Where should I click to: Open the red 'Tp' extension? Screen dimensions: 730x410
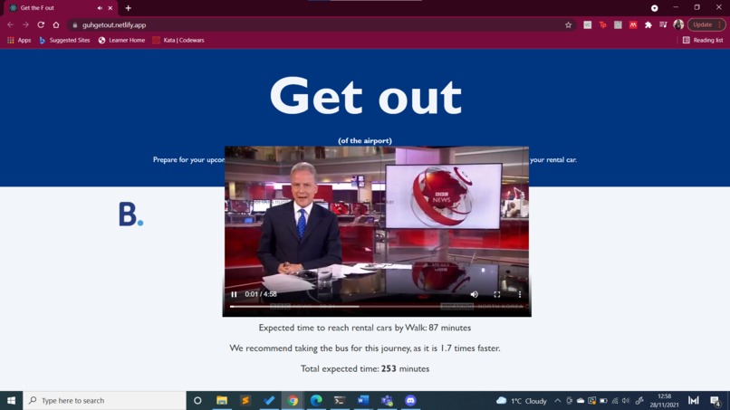click(x=603, y=25)
